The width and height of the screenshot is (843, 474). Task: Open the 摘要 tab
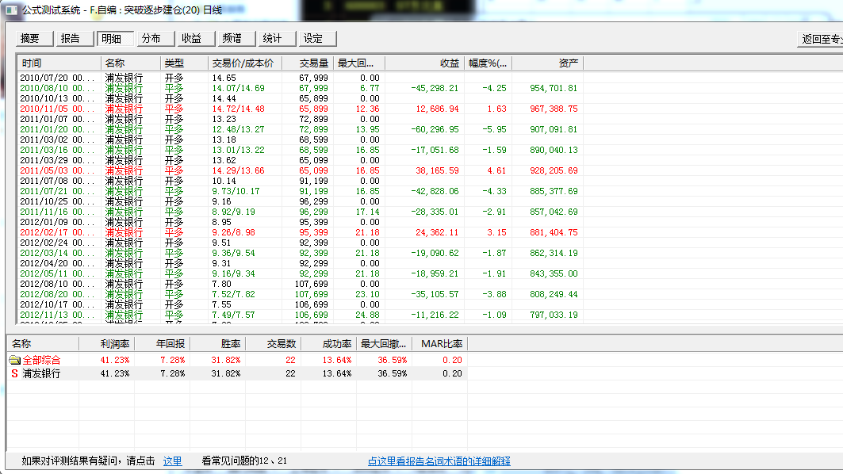(x=35, y=39)
